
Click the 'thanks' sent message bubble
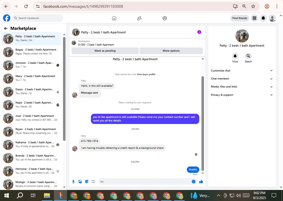[x=193, y=170]
